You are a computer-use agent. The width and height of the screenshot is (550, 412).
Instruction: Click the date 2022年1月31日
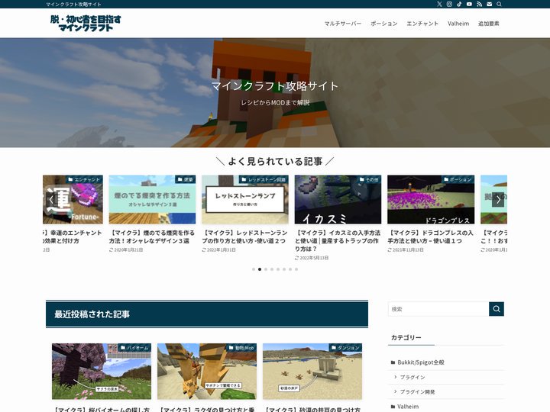point(222,249)
